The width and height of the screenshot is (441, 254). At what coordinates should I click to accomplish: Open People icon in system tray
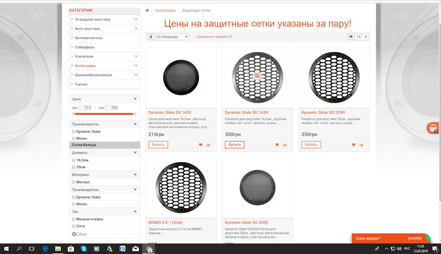(377, 248)
